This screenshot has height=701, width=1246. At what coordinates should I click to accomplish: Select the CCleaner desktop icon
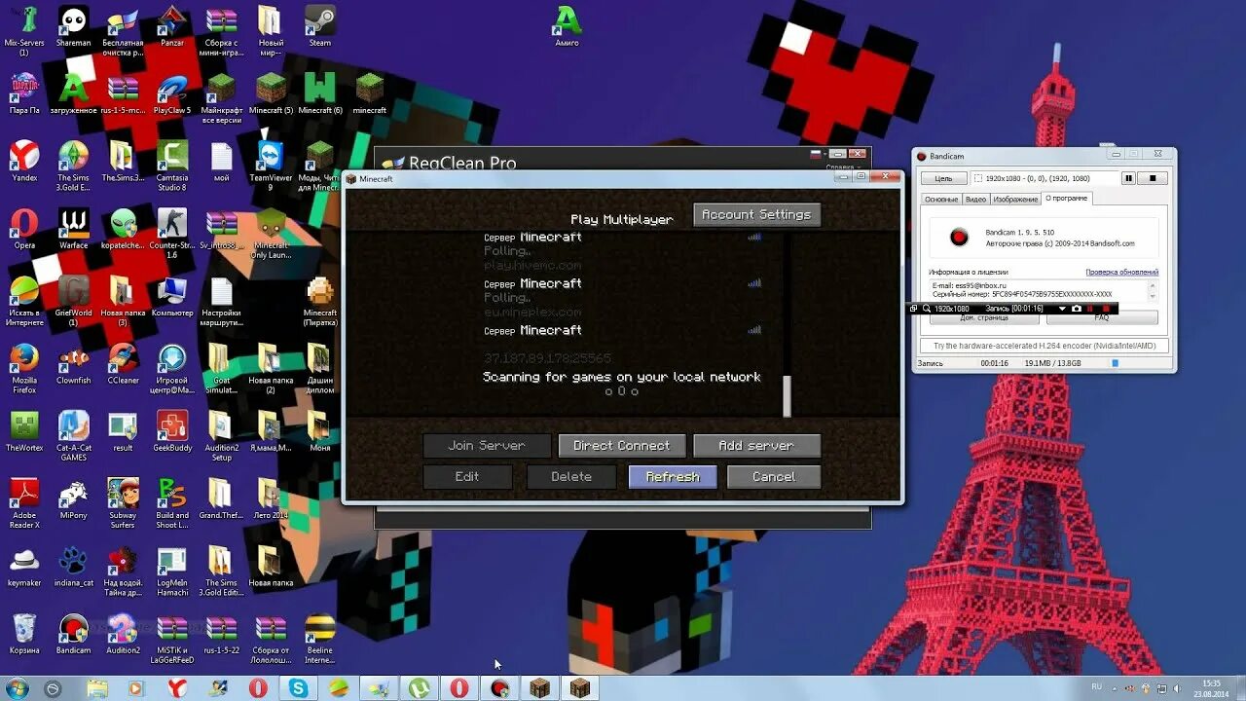[123, 365]
